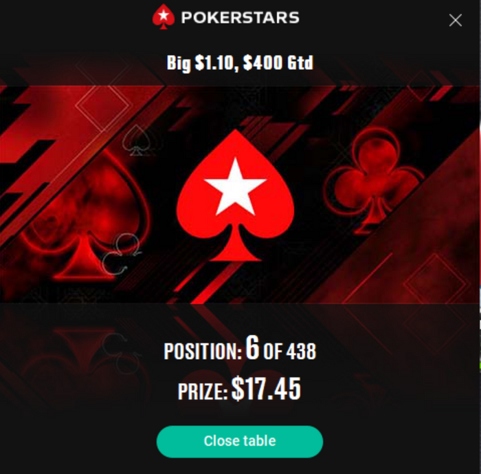Viewport: 481px width, 474px height.
Task: Click the outlined diamond in the banner's bottom-right
Action: [435, 281]
